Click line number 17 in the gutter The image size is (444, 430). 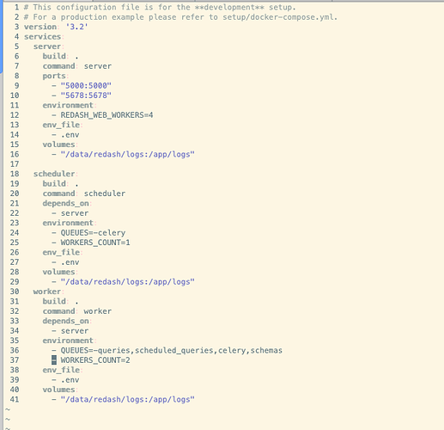coord(15,164)
